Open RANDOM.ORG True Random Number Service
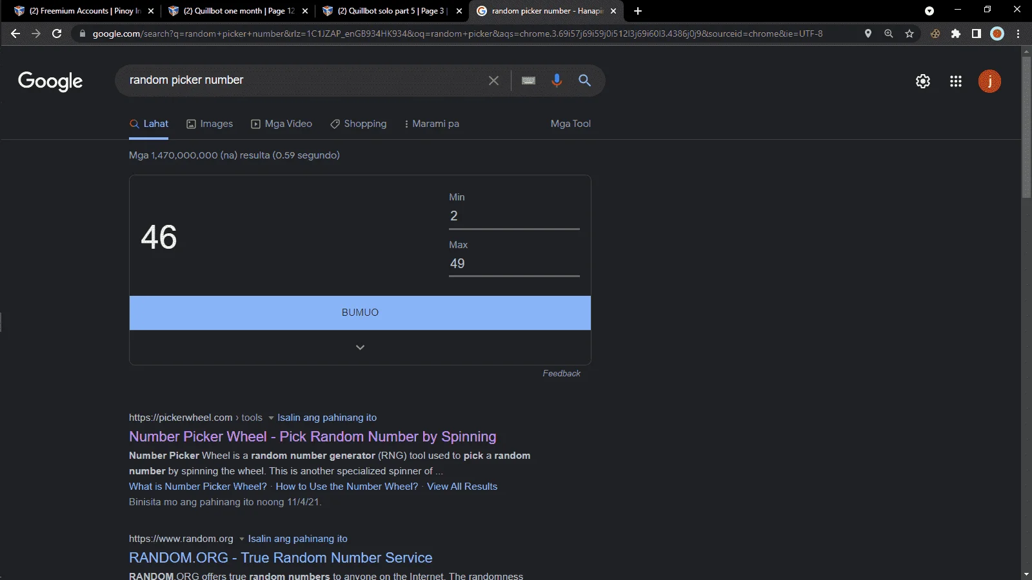The width and height of the screenshot is (1032, 580). pyautogui.click(x=281, y=557)
